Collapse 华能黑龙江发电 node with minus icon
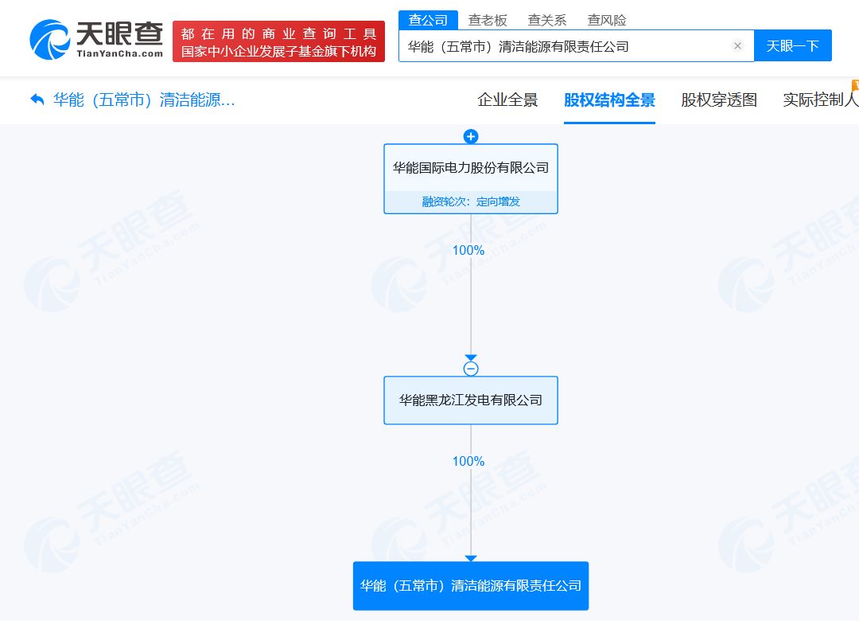The image size is (859, 621). 471,369
